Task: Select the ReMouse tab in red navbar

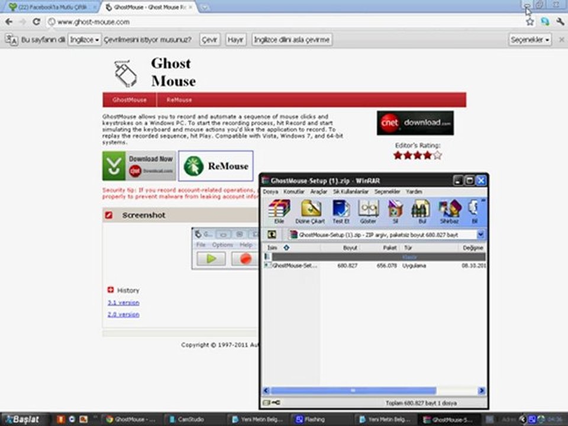Action: pos(179,99)
